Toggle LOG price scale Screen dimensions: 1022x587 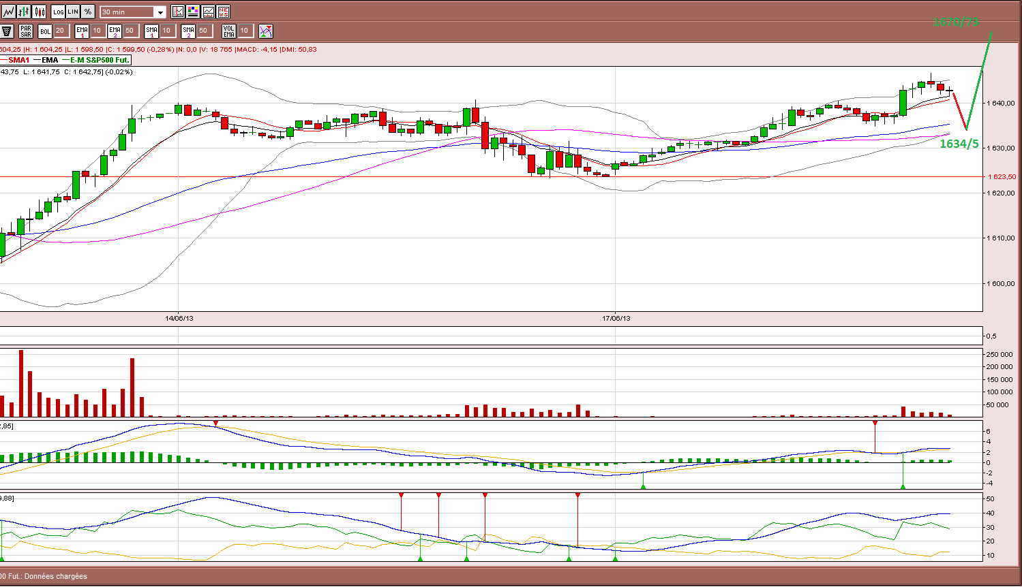point(59,12)
